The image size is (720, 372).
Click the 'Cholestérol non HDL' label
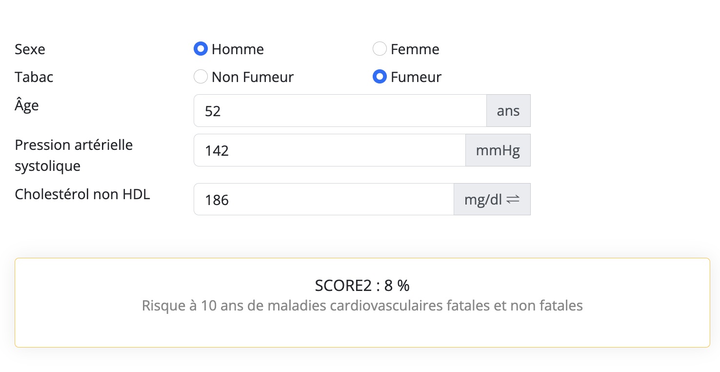pyautogui.click(x=82, y=194)
